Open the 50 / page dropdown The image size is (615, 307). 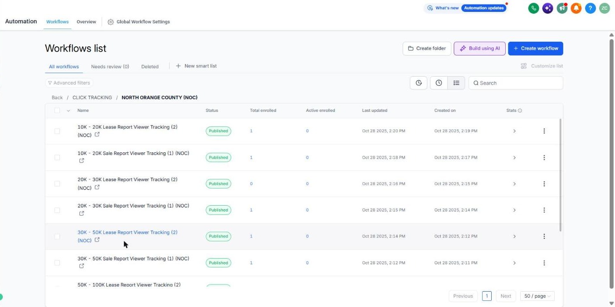tap(537, 296)
